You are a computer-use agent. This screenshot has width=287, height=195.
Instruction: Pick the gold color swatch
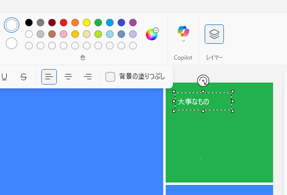pos(75,34)
